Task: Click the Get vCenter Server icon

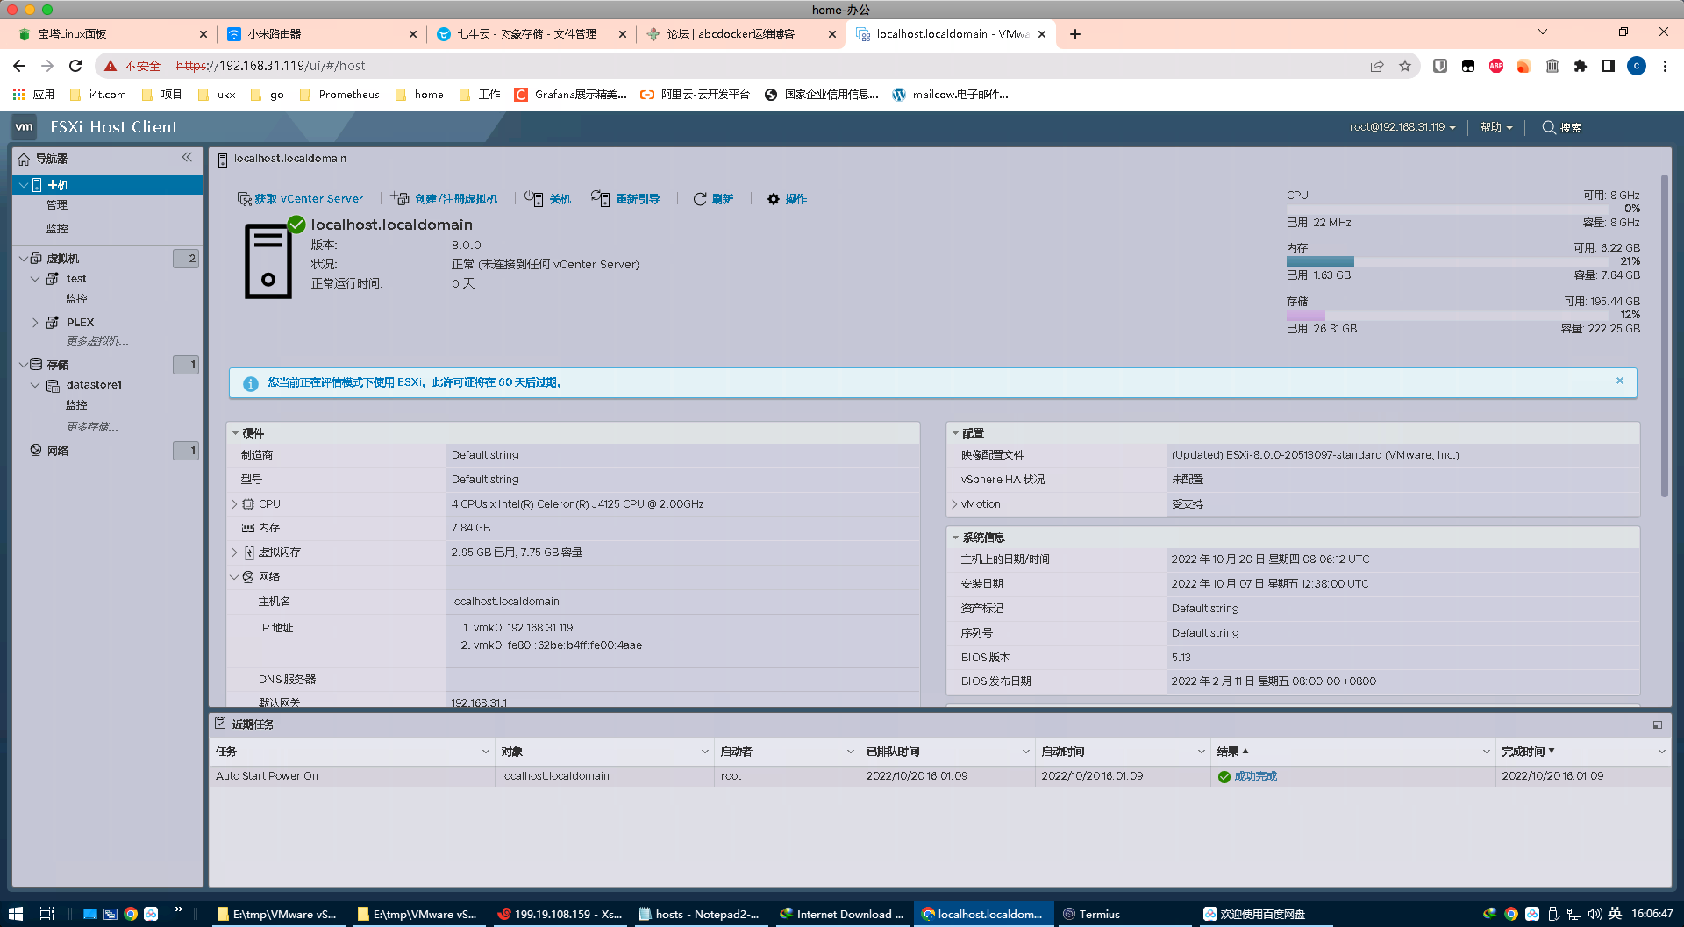Action: [244, 199]
